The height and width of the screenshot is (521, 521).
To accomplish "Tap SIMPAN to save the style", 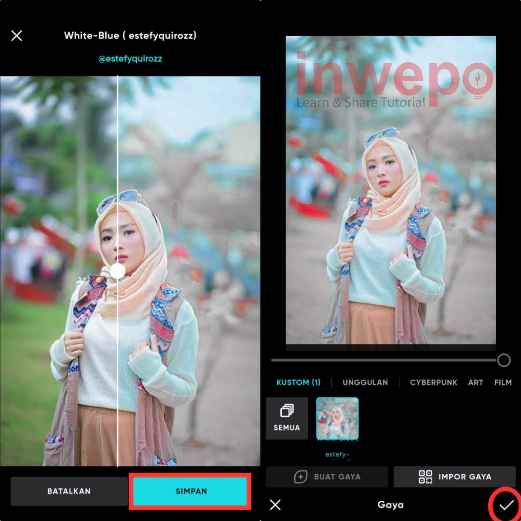I will pos(191,491).
